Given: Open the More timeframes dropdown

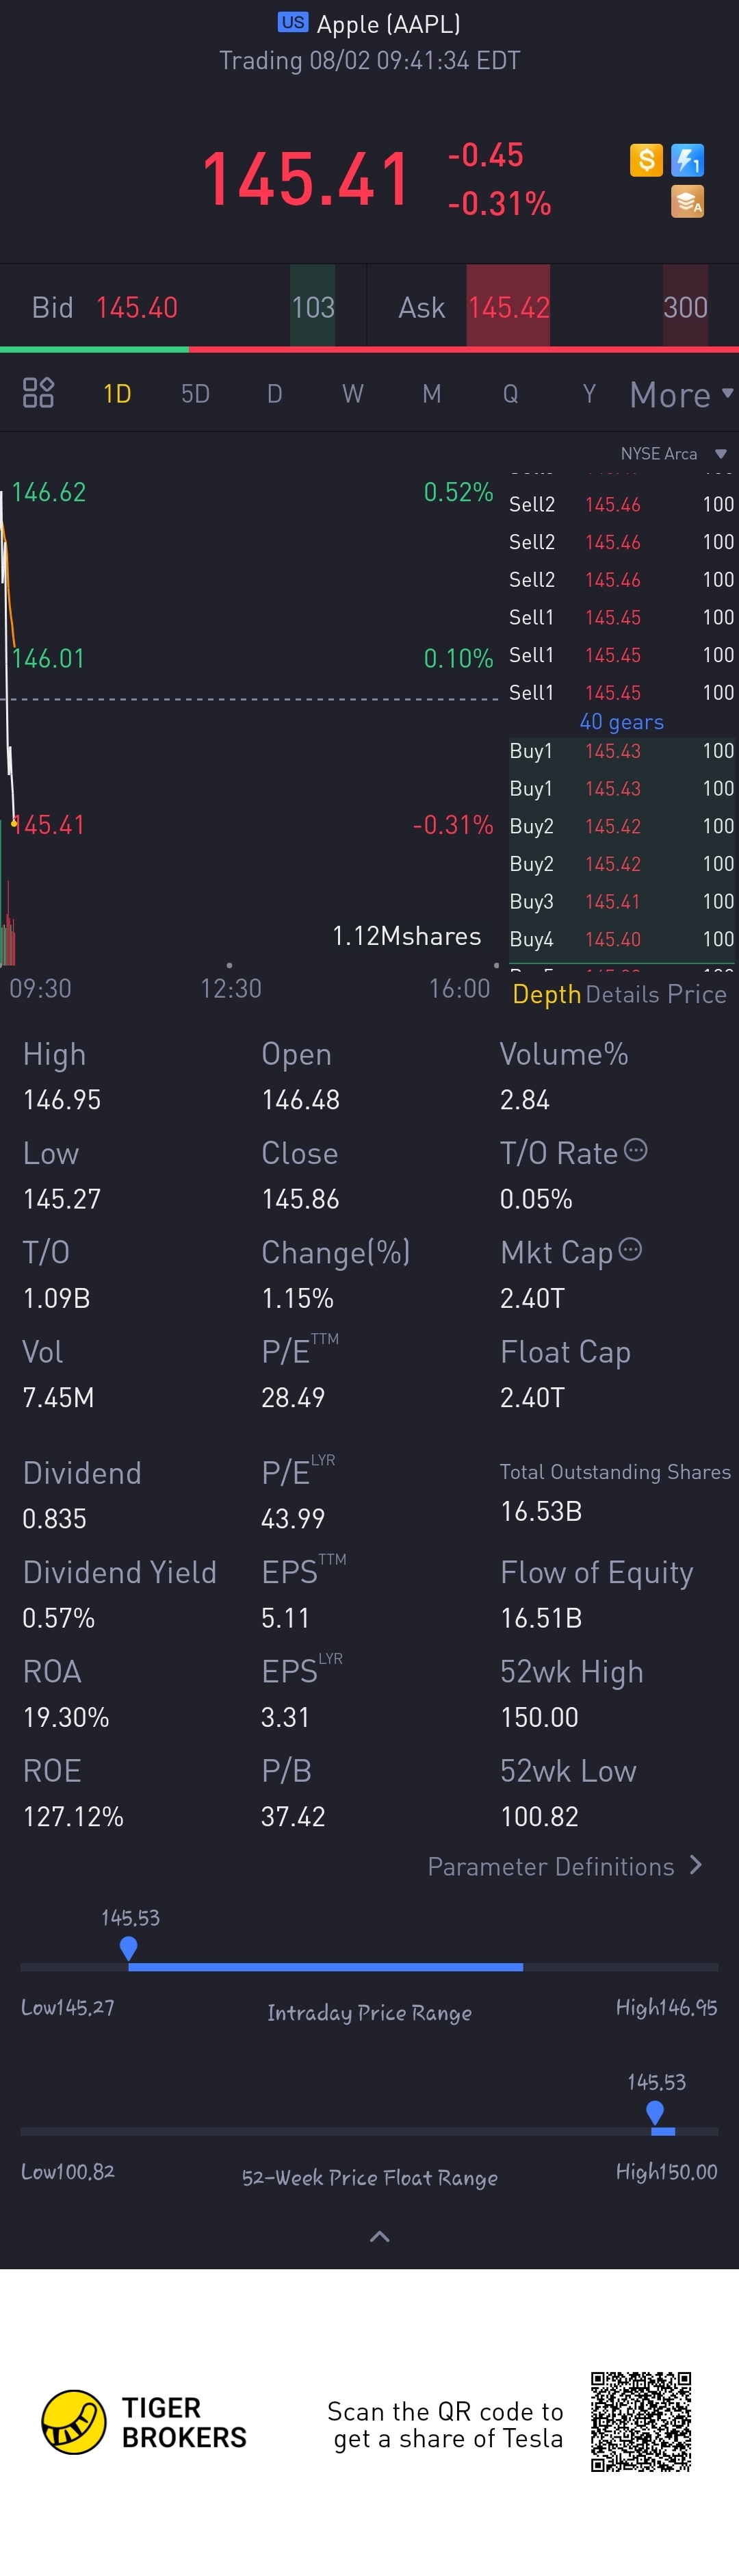Looking at the screenshot, I should coord(681,394).
